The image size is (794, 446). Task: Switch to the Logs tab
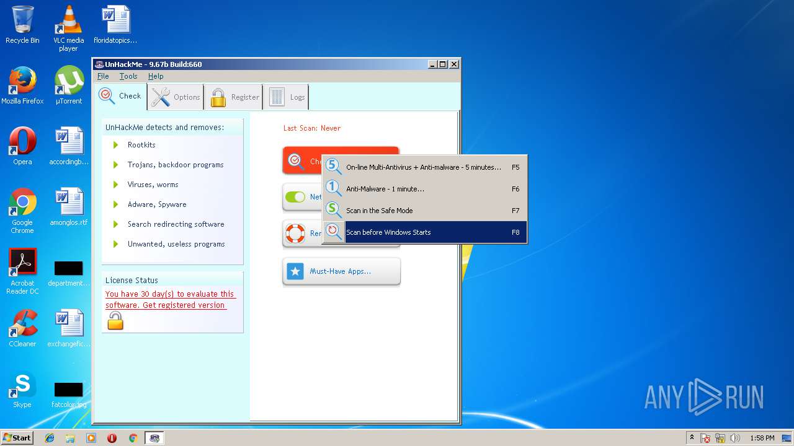tap(286, 97)
